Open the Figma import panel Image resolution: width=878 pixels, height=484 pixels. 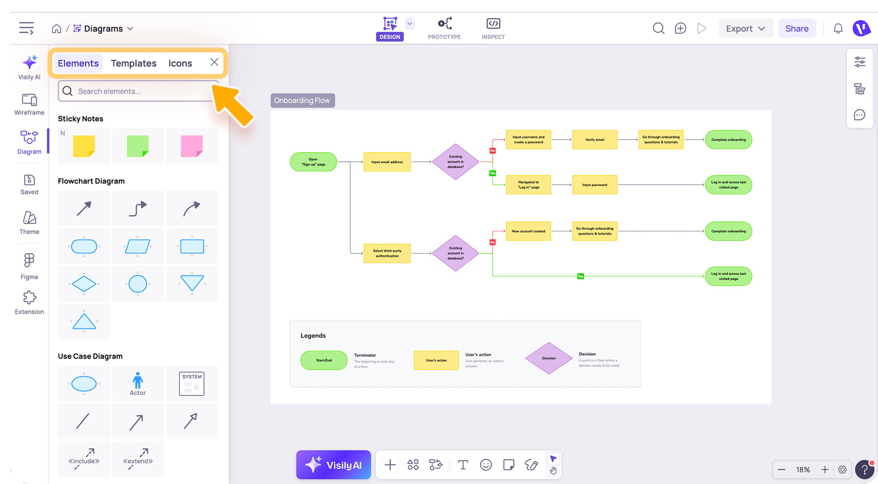(x=29, y=266)
